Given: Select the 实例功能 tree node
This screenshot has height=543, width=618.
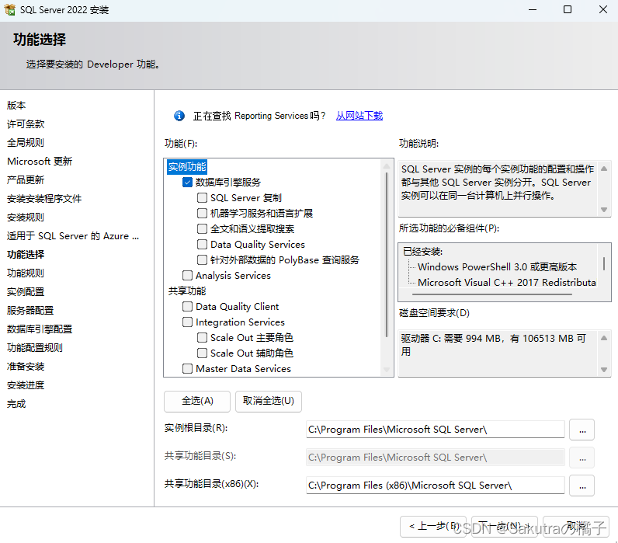Looking at the screenshot, I should pyautogui.click(x=187, y=167).
